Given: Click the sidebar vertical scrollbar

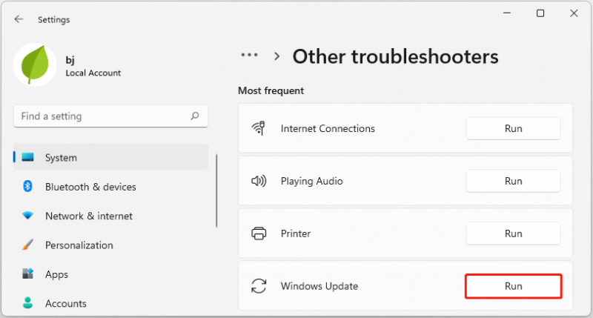Looking at the screenshot, I should (x=216, y=191).
